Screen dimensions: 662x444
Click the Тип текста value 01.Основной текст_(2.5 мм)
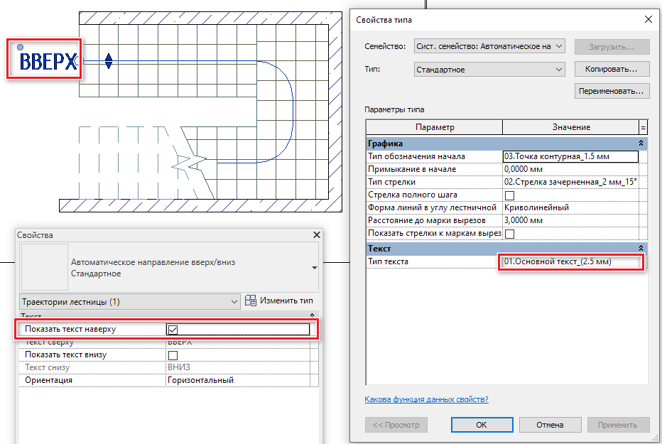pos(570,261)
